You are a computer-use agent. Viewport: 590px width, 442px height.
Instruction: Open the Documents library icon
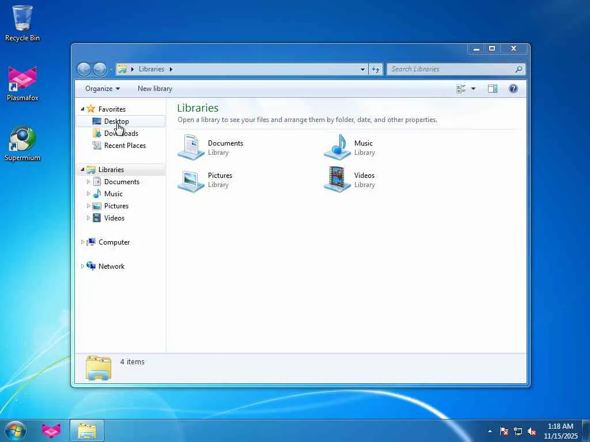pos(191,147)
